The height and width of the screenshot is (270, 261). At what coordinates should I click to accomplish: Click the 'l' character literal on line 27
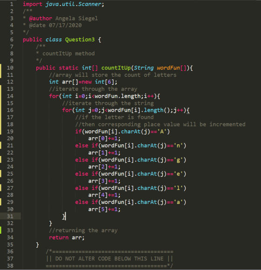[178, 188]
